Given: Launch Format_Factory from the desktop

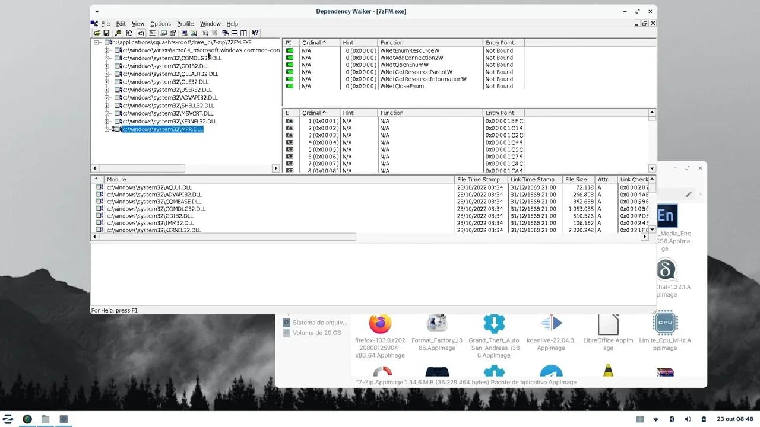Looking at the screenshot, I should coord(437,323).
